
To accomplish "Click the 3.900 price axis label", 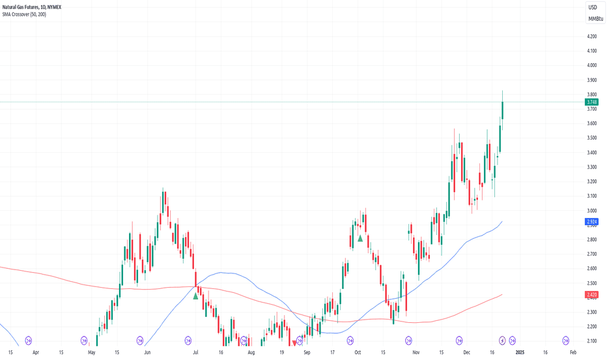I will tap(591, 80).
